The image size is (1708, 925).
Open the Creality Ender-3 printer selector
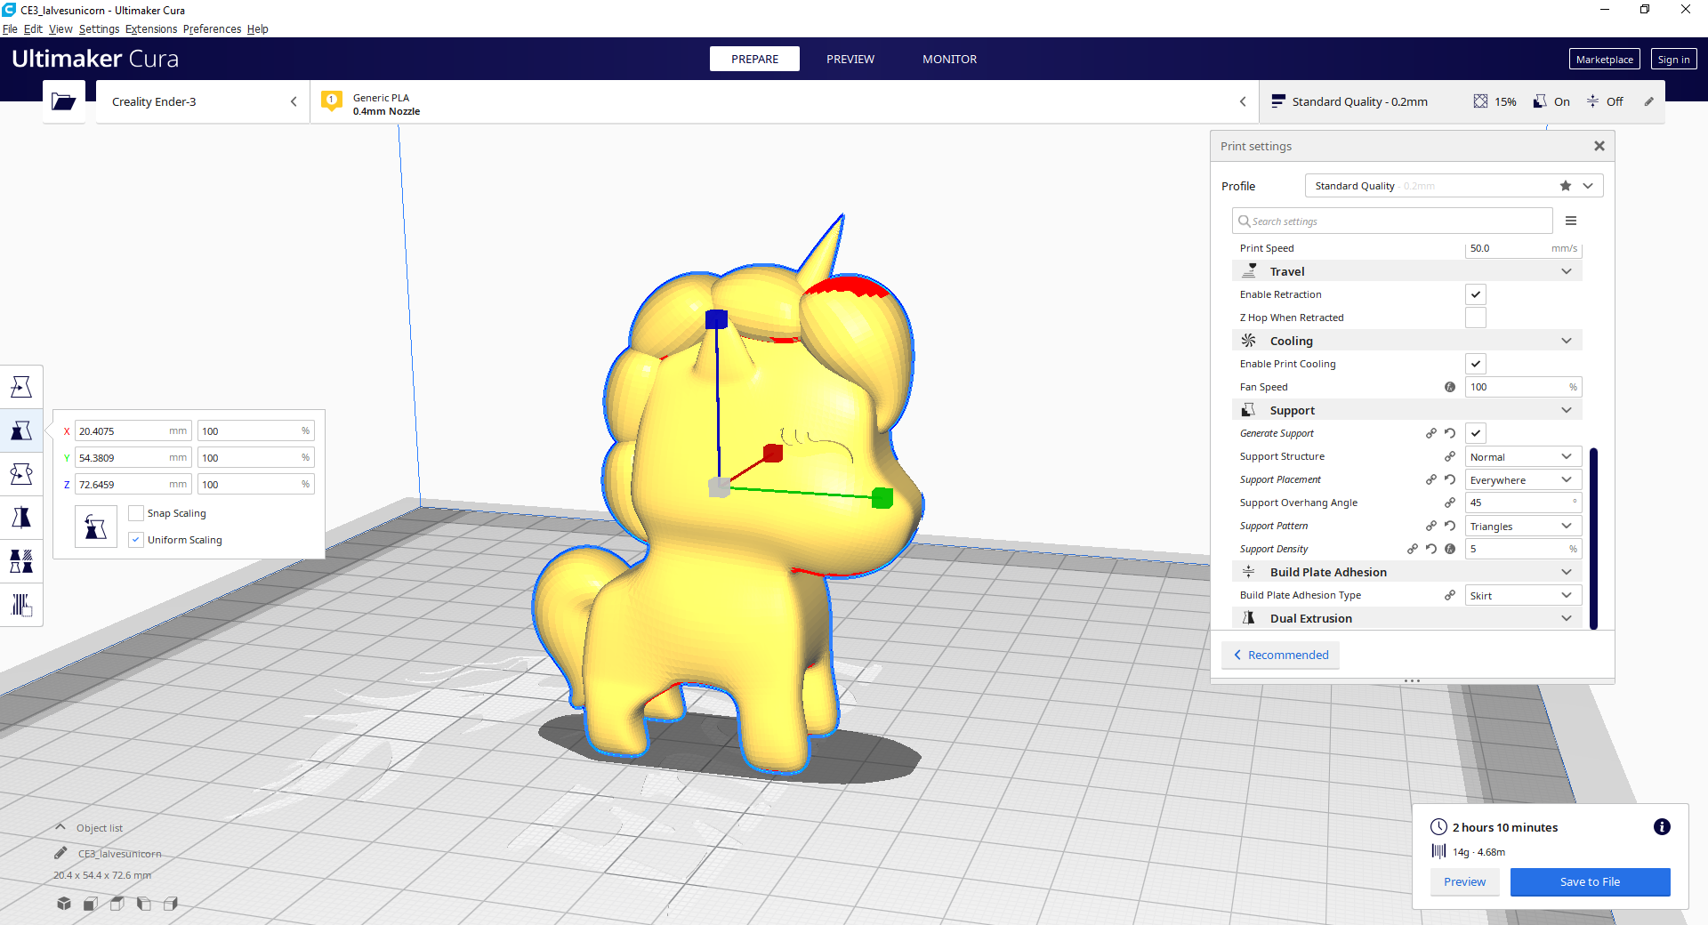point(203,101)
